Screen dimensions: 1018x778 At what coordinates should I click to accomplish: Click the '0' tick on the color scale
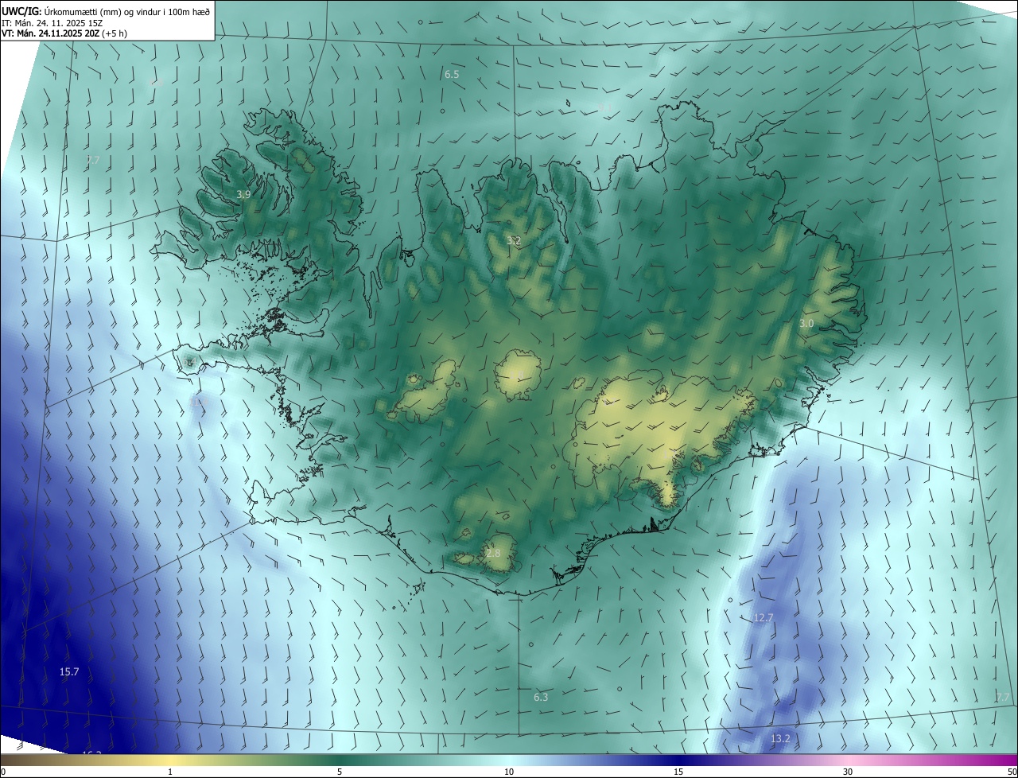pyautogui.click(x=3, y=772)
